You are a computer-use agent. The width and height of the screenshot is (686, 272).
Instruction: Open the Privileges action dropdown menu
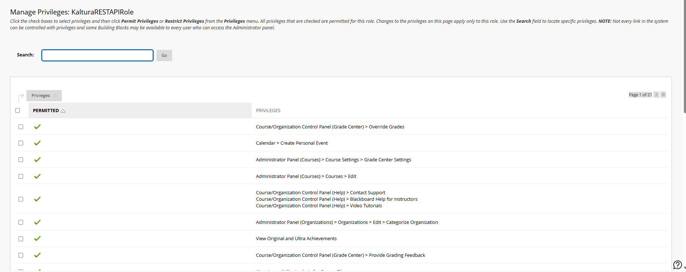pos(44,95)
